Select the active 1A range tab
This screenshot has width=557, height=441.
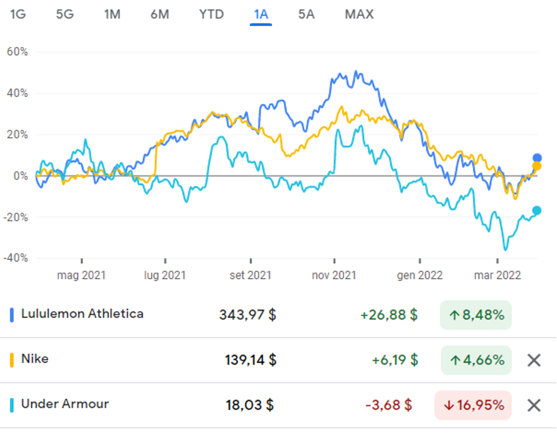261,14
